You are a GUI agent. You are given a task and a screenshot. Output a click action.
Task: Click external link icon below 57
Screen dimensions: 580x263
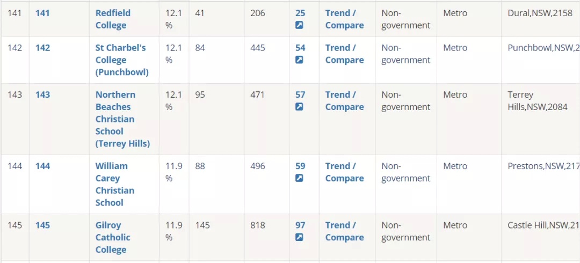pyautogui.click(x=299, y=107)
